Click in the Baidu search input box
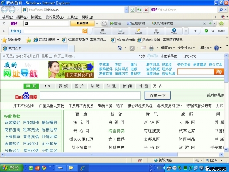Screen dimensions: 229x172 [x=90, y=96]
